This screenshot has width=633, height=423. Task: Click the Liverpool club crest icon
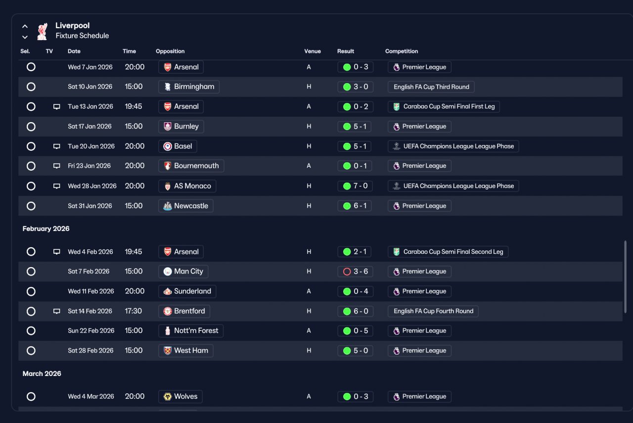pyautogui.click(x=43, y=31)
